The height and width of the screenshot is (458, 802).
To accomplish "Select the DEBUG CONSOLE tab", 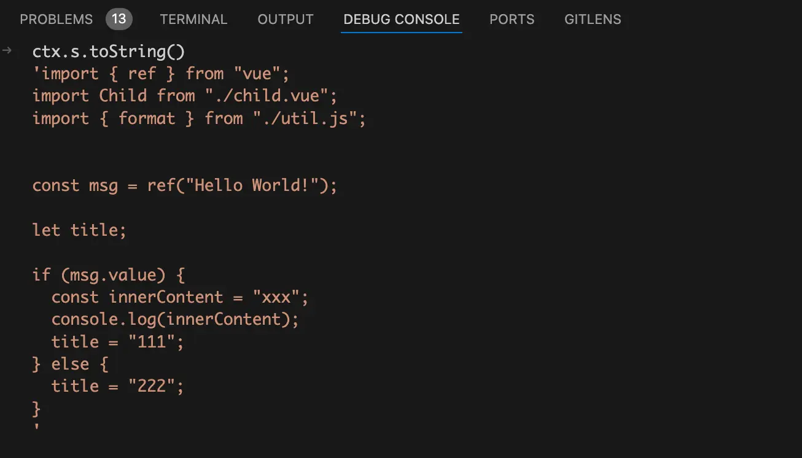I will (x=402, y=20).
